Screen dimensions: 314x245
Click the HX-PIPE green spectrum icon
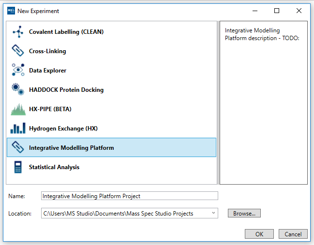pos(18,109)
